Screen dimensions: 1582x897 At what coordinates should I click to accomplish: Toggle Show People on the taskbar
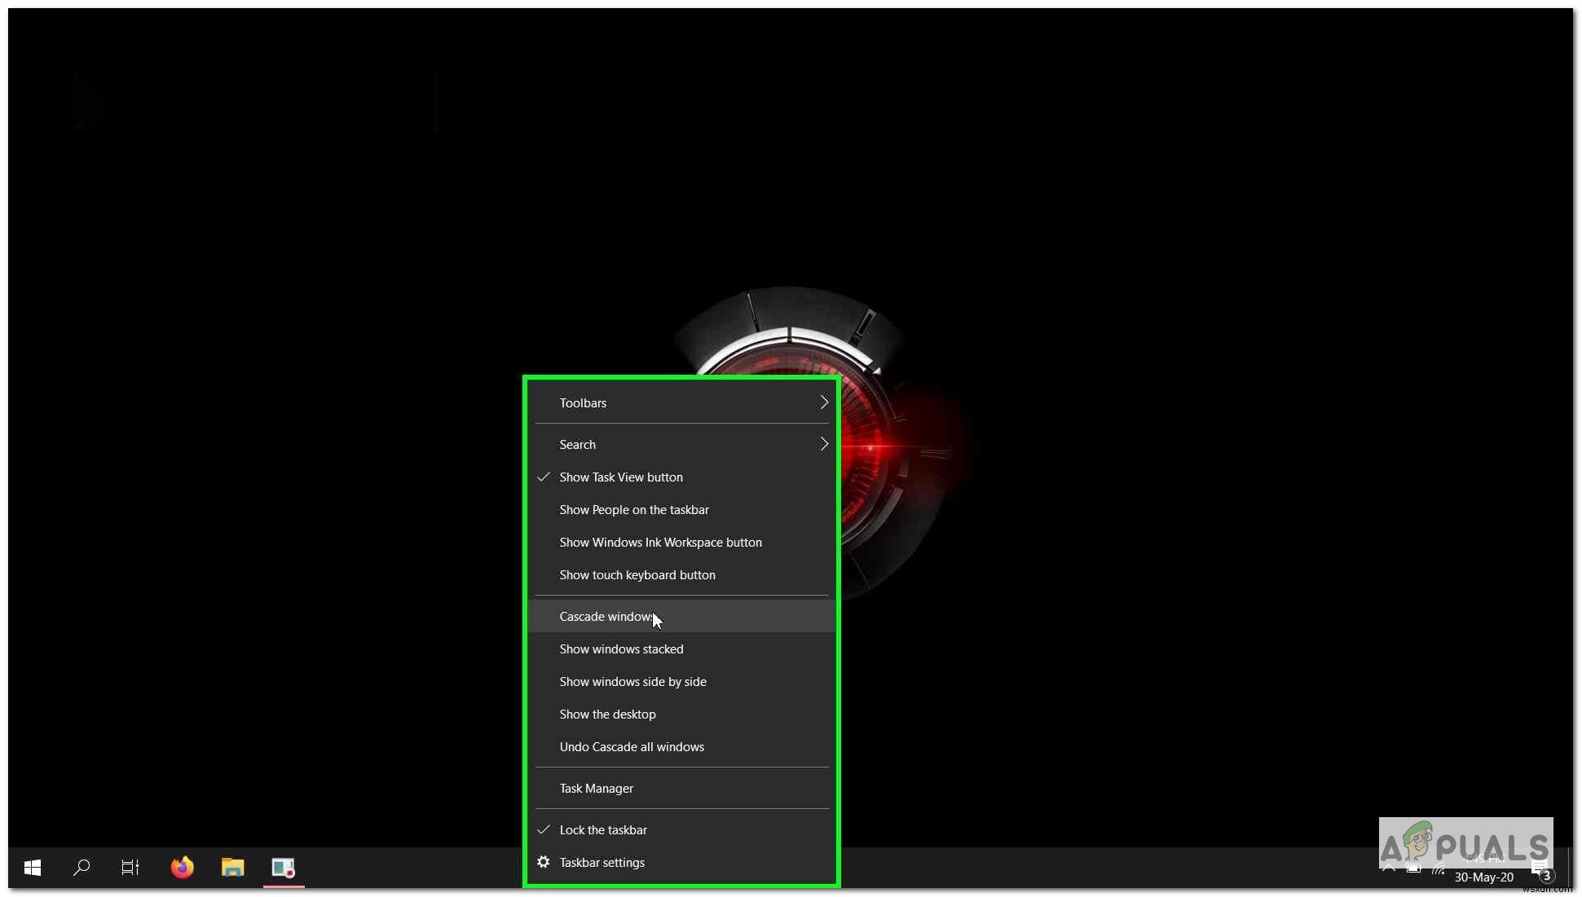[633, 508]
